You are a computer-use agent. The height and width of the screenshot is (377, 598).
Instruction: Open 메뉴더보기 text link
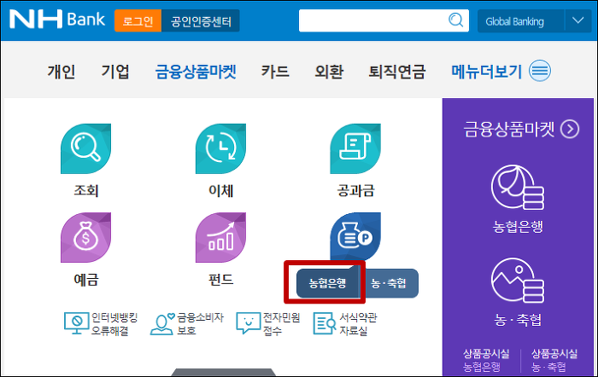[x=486, y=72]
